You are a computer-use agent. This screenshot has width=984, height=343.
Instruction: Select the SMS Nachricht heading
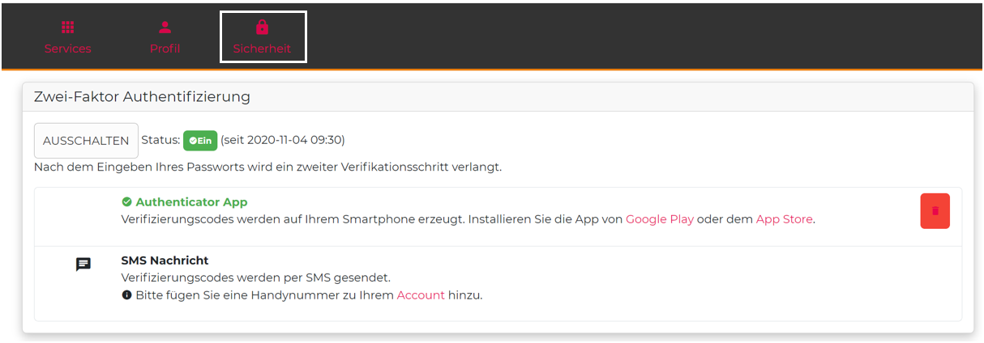[x=165, y=260]
